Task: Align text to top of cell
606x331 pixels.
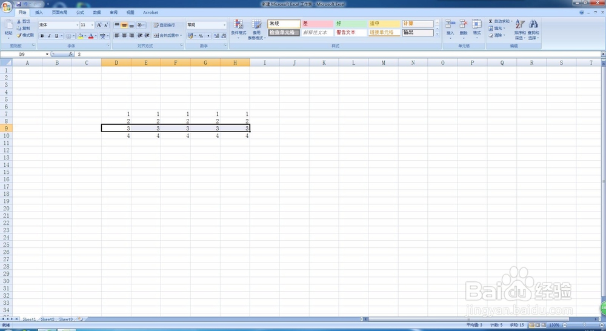Action: (117, 25)
